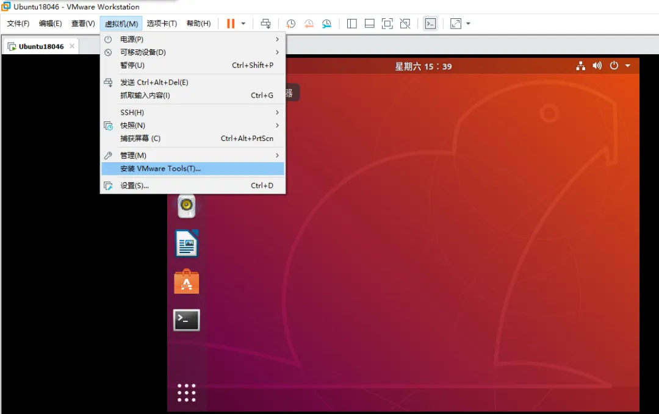Image resolution: width=659 pixels, height=414 pixels.
Task: Toggle the library sidebar panel icon
Action: point(352,24)
